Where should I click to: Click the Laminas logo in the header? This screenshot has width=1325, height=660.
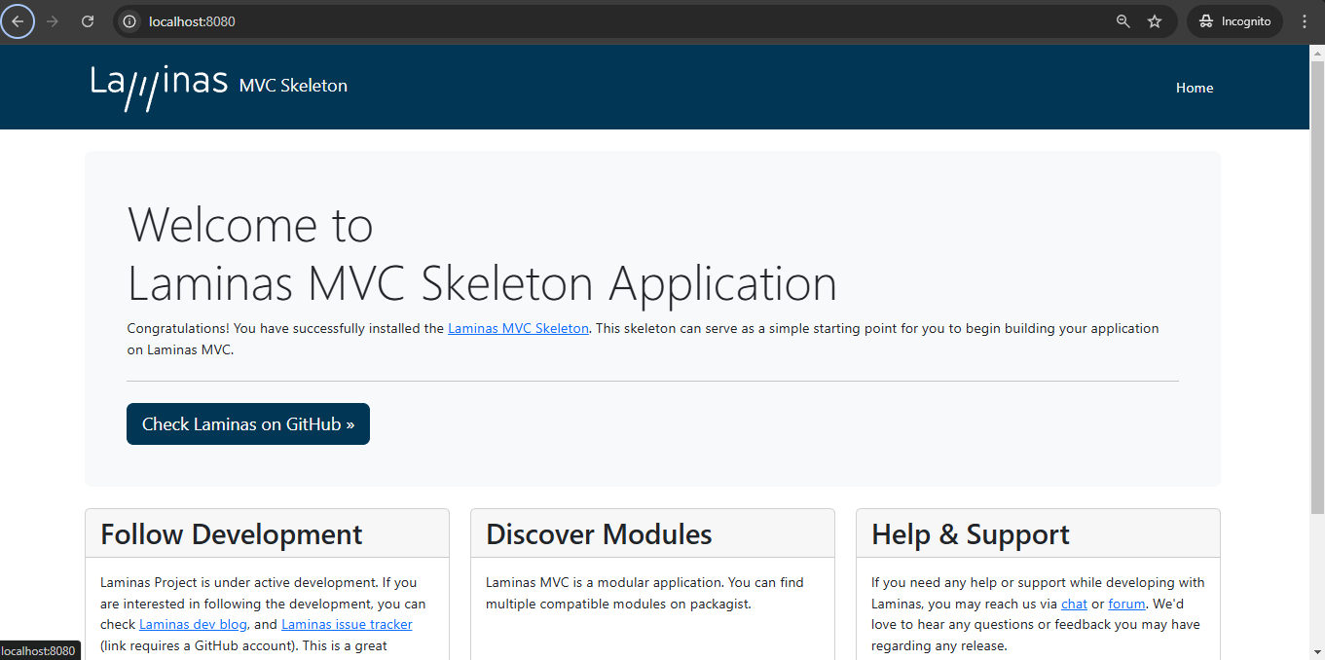point(160,88)
